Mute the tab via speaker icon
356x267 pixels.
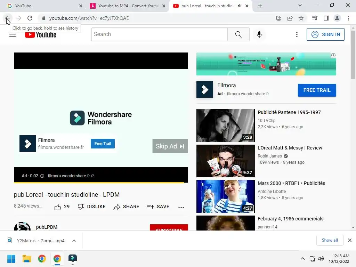pos(239,6)
